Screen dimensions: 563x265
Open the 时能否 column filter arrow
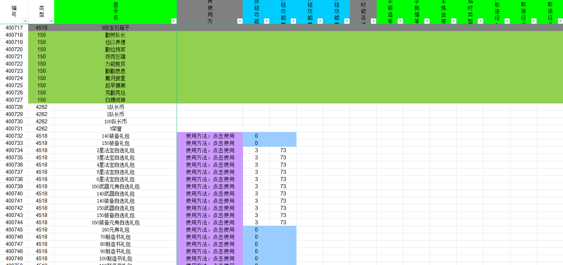(373, 21)
